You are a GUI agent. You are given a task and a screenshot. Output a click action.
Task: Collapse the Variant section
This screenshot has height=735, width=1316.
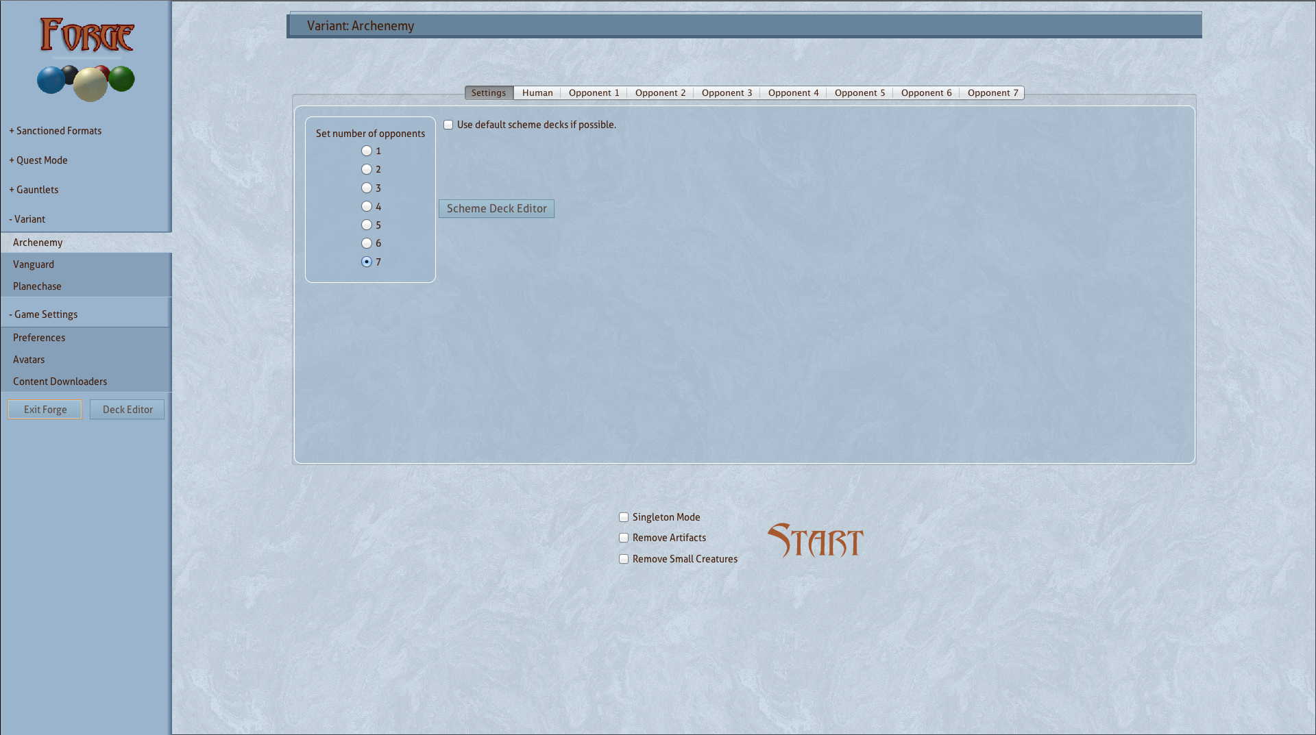tap(27, 219)
